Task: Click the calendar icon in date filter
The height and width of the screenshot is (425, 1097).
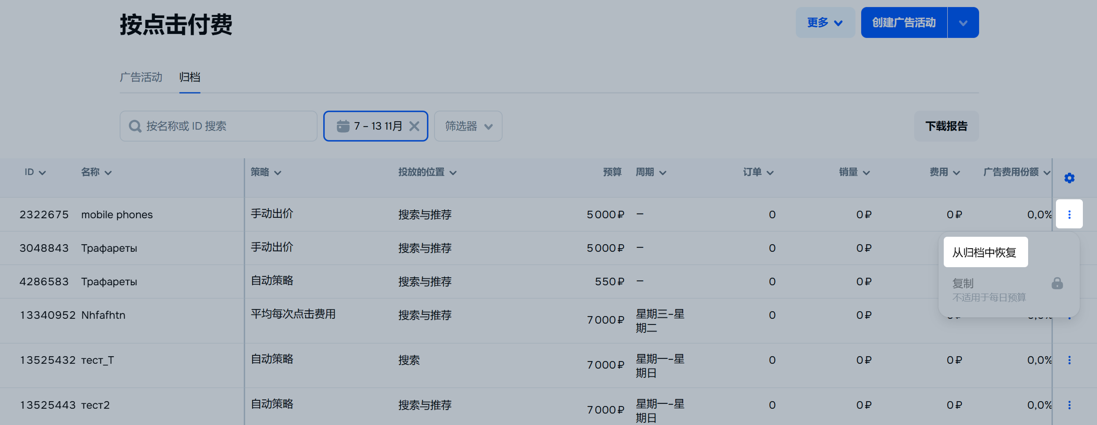Action: (x=343, y=127)
